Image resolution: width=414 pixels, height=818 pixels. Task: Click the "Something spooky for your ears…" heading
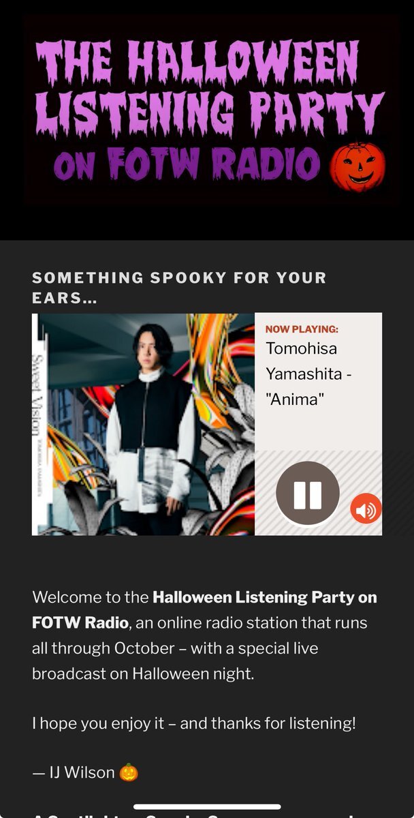[179, 288]
